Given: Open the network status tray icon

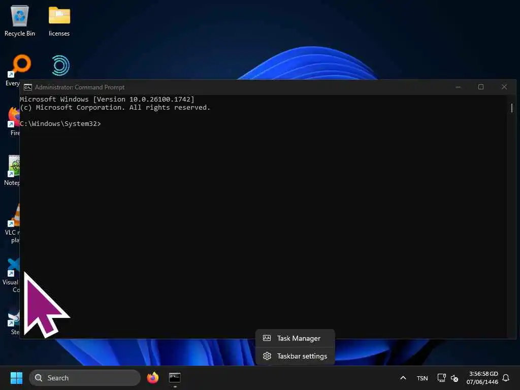Looking at the screenshot, I should point(441,378).
